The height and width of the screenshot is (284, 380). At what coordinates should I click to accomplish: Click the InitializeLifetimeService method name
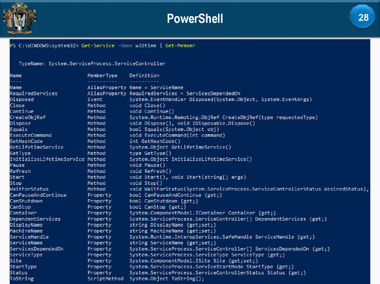coord(47,159)
